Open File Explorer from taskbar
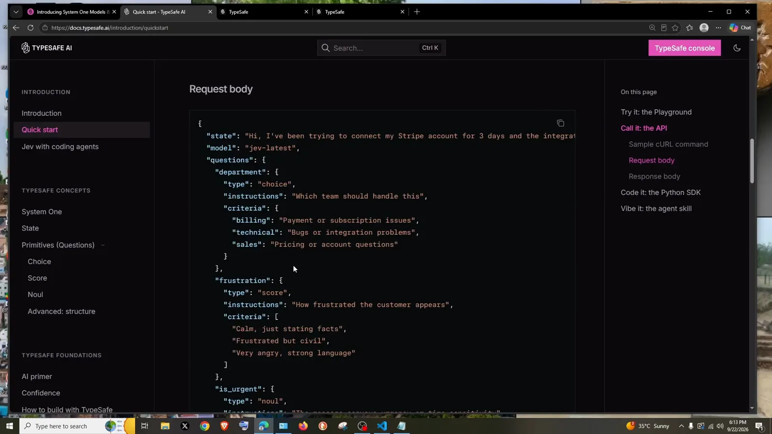Viewport: 772px width, 434px height. pos(165,426)
